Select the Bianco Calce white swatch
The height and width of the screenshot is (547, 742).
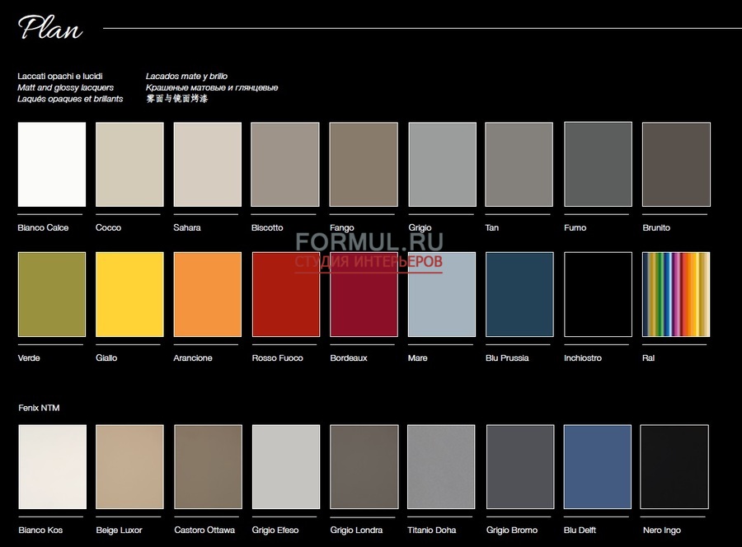[51, 163]
